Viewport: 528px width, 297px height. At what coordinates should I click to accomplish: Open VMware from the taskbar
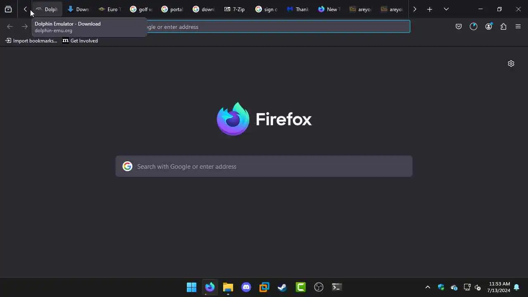point(264,287)
